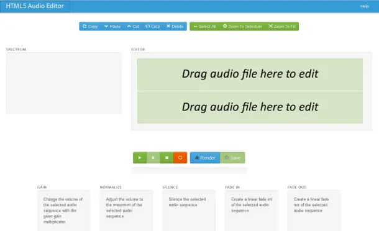Click Zoom To Selection

(242, 26)
